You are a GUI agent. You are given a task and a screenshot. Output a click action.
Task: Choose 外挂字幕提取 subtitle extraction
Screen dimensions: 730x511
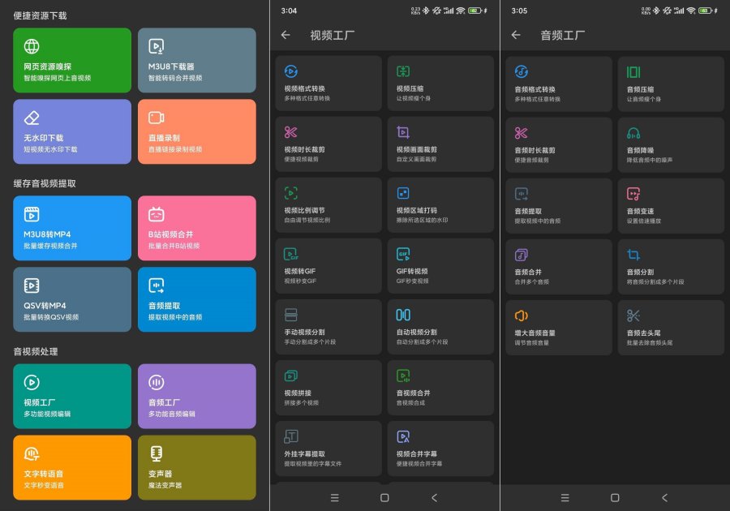point(328,449)
